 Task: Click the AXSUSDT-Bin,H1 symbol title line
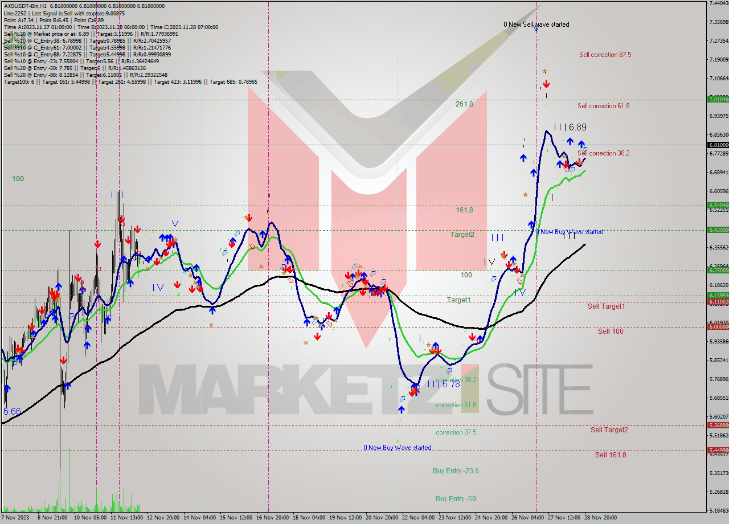coord(84,6)
